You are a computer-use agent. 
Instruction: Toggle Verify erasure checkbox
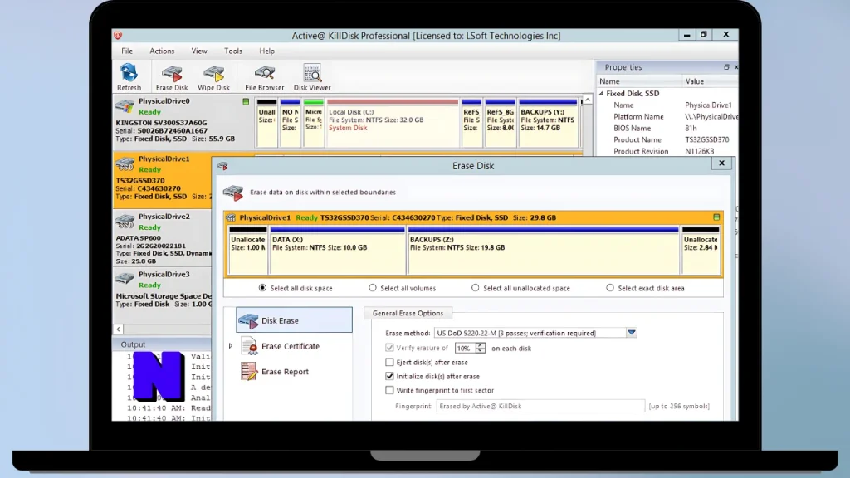point(389,348)
